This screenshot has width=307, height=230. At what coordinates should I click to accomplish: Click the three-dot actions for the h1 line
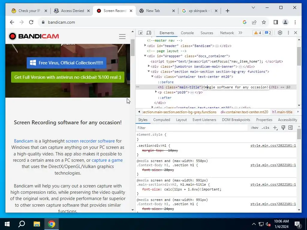(x=138, y=87)
